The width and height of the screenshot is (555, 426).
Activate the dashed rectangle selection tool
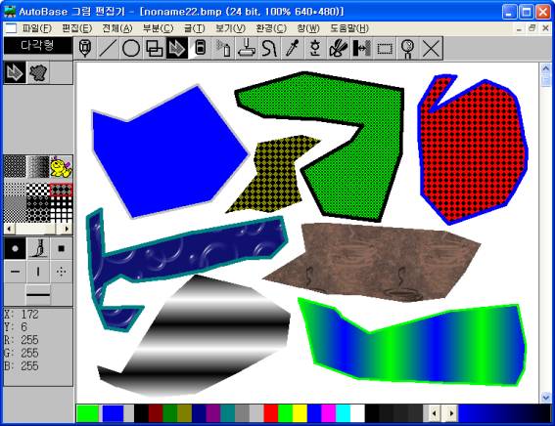(385, 48)
